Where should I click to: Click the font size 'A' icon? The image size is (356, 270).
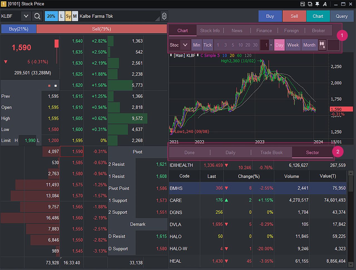(325, 4)
